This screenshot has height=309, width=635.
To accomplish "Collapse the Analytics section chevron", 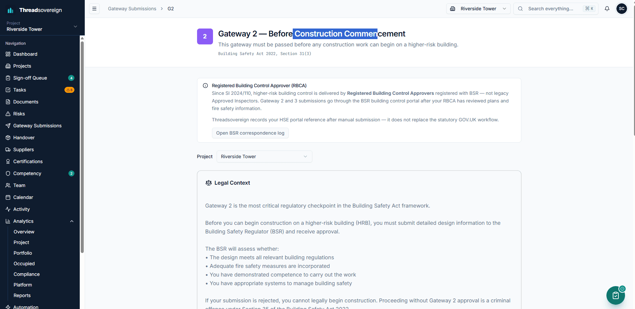I will tap(72, 221).
